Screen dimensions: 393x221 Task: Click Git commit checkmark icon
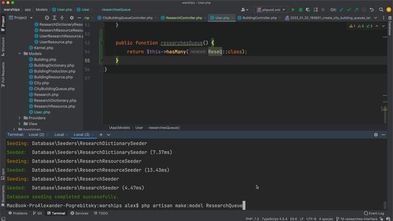[349, 10]
